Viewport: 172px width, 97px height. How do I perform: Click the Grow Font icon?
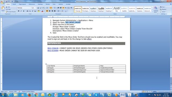click(38, 8)
